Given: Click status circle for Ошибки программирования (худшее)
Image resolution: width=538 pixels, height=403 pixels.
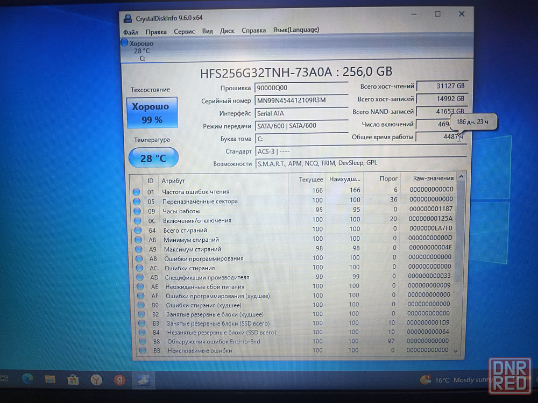Looking at the screenshot, I should point(140,296).
